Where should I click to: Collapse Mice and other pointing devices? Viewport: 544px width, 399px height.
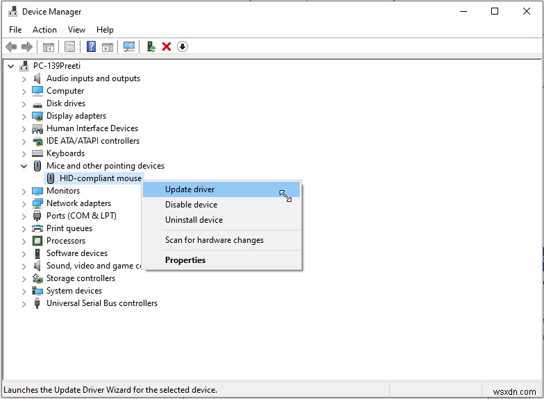click(x=24, y=167)
